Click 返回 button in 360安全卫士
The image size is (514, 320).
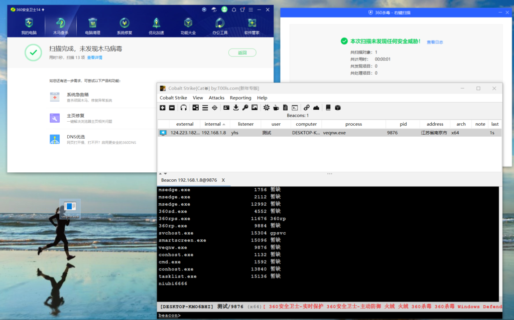242,53
